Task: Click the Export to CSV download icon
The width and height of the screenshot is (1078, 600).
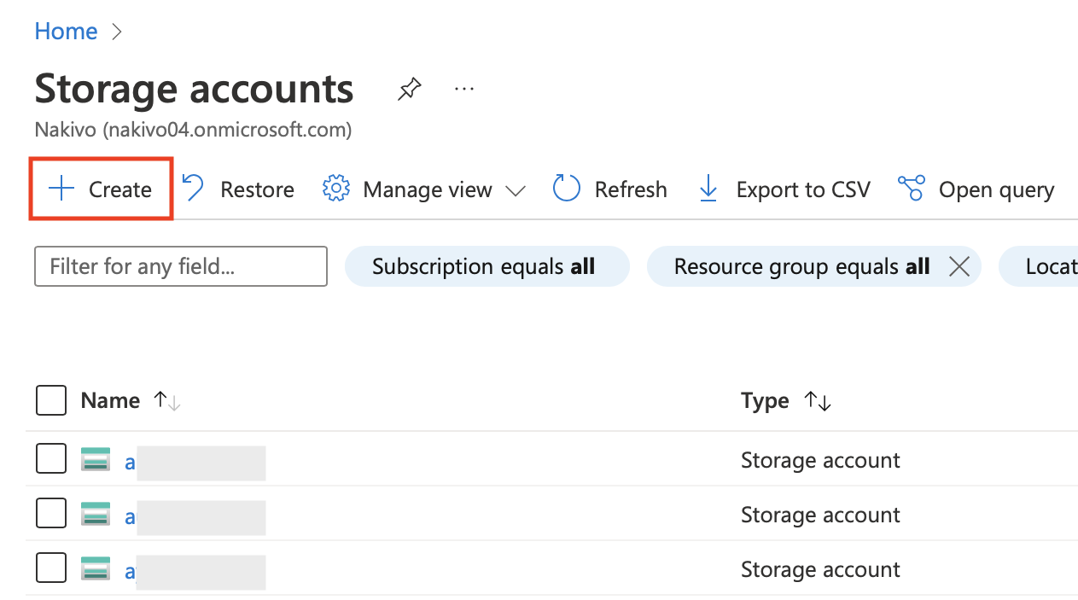Action: pyautogui.click(x=708, y=189)
